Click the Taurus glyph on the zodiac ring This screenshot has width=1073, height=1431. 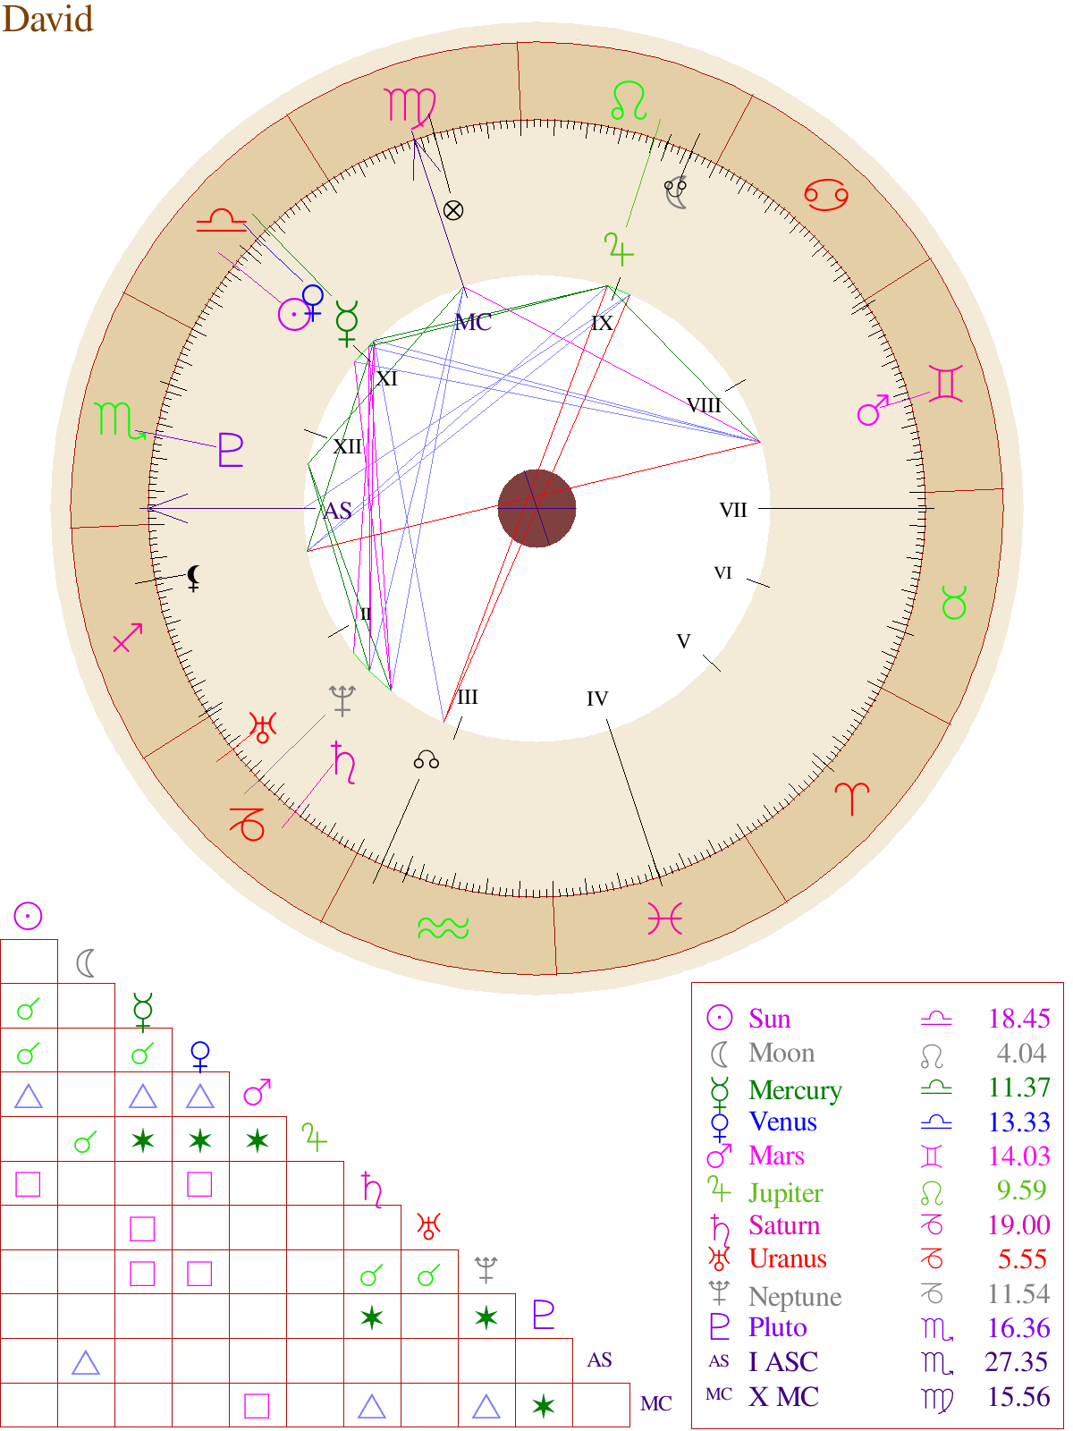954,604
